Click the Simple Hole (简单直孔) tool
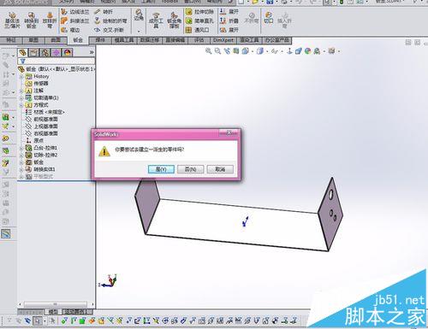The height and width of the screenshot is (329, 428). (x=199, y=21)
